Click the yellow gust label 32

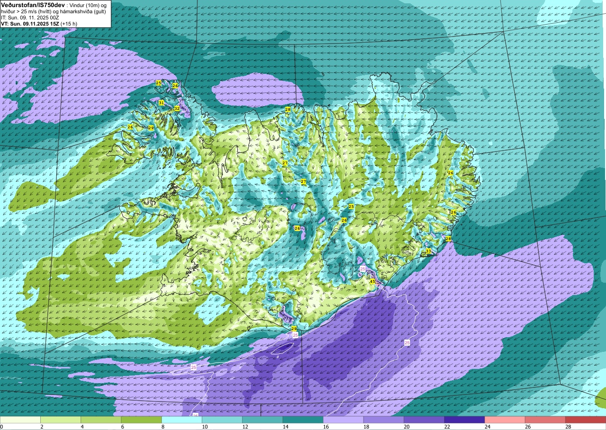click(x=177, y=108)
